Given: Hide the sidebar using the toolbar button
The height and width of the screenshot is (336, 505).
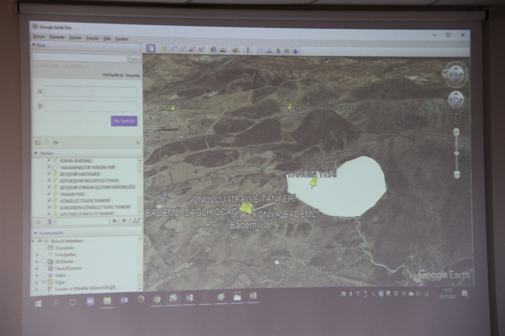Looking at the screenshot, I should 151,48.
